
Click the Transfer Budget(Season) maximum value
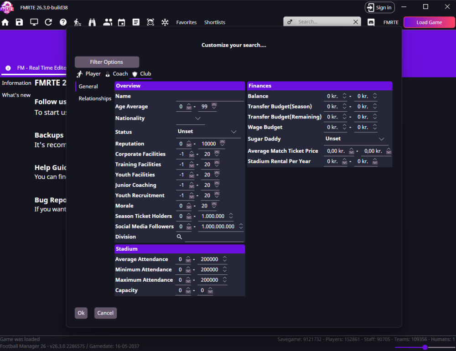tap(363, 106)
